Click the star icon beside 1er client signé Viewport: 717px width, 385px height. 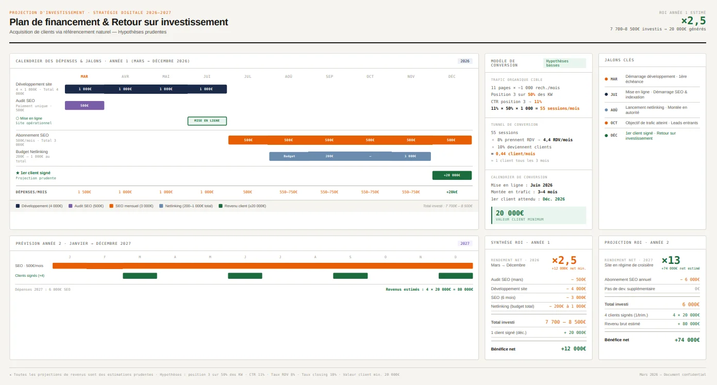pyautogui.click(x=18, y=173)
